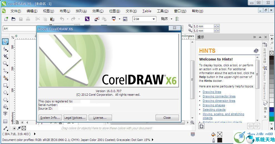Screen dimensions: 275x144
Task: Open the 帮助(H) menu
Action: 197,11
